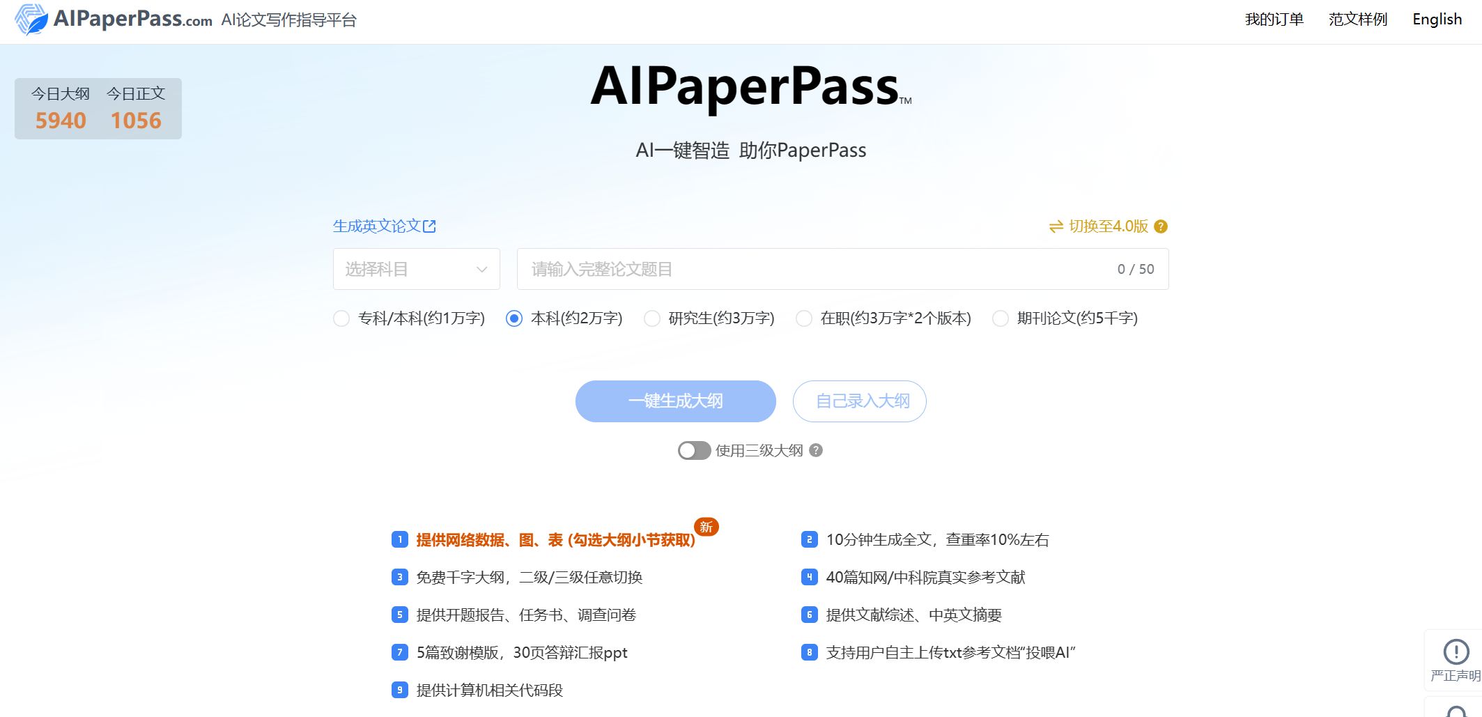Click the 一键生成大纲 button
This screenshot has height=717, width=1482.
pos(676,401)
